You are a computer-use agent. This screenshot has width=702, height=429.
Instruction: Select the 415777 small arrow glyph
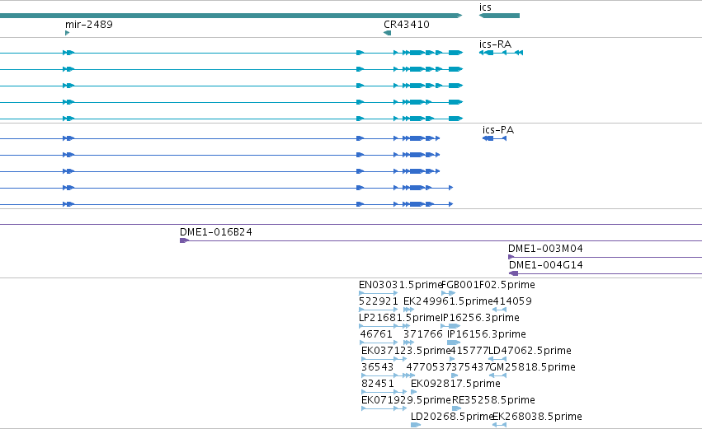click(x=452, y=359)
